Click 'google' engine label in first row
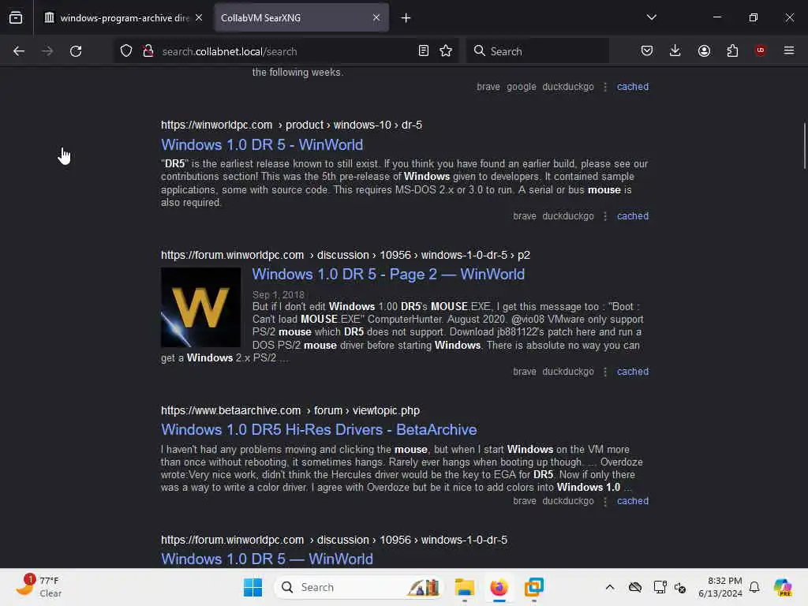The image size is (808, 606). 521,87
